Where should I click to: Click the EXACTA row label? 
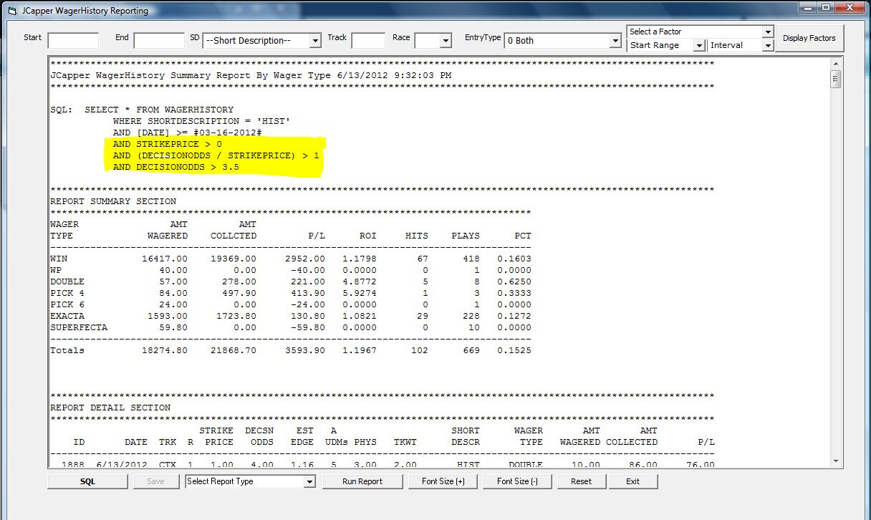coord(67,316)
